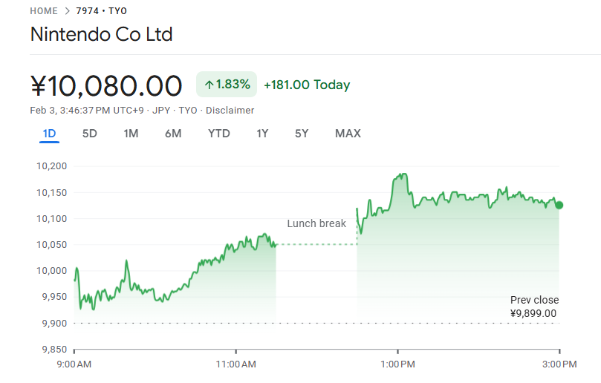
Task: View the MAX price history
Action: (x=348, y=134)
